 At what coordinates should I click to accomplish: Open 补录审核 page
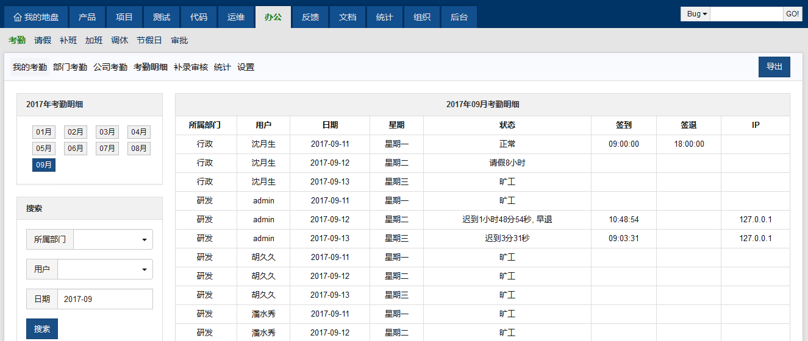click(x=190, y=67)
